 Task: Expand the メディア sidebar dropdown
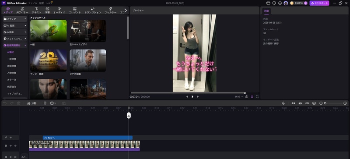pyautogui.click(x=15, y=19)
